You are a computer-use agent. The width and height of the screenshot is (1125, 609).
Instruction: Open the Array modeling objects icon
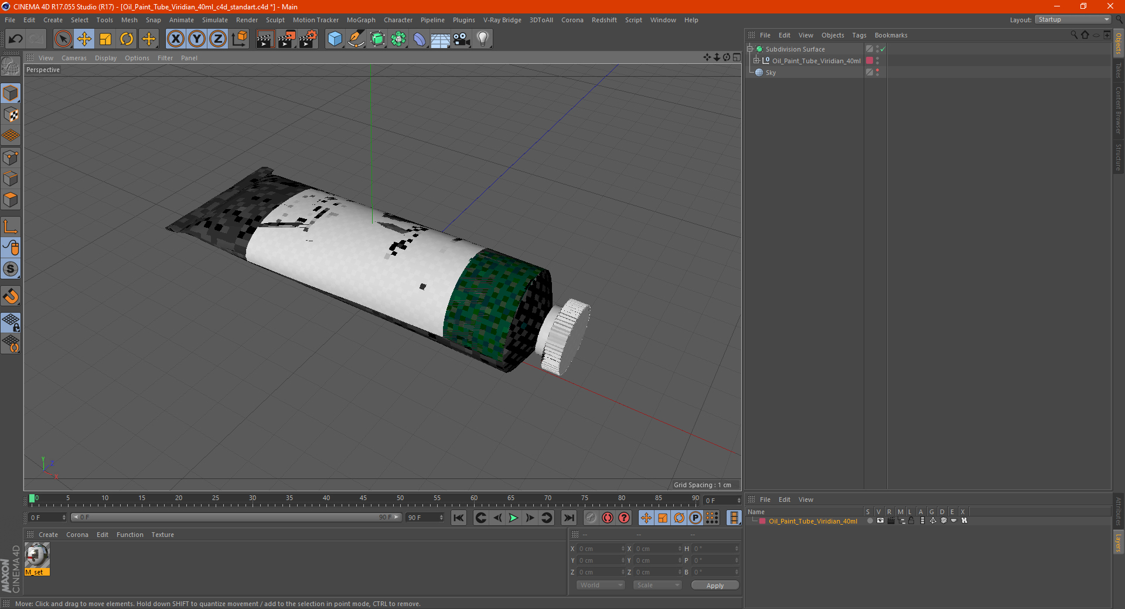(x=399, y=39)
